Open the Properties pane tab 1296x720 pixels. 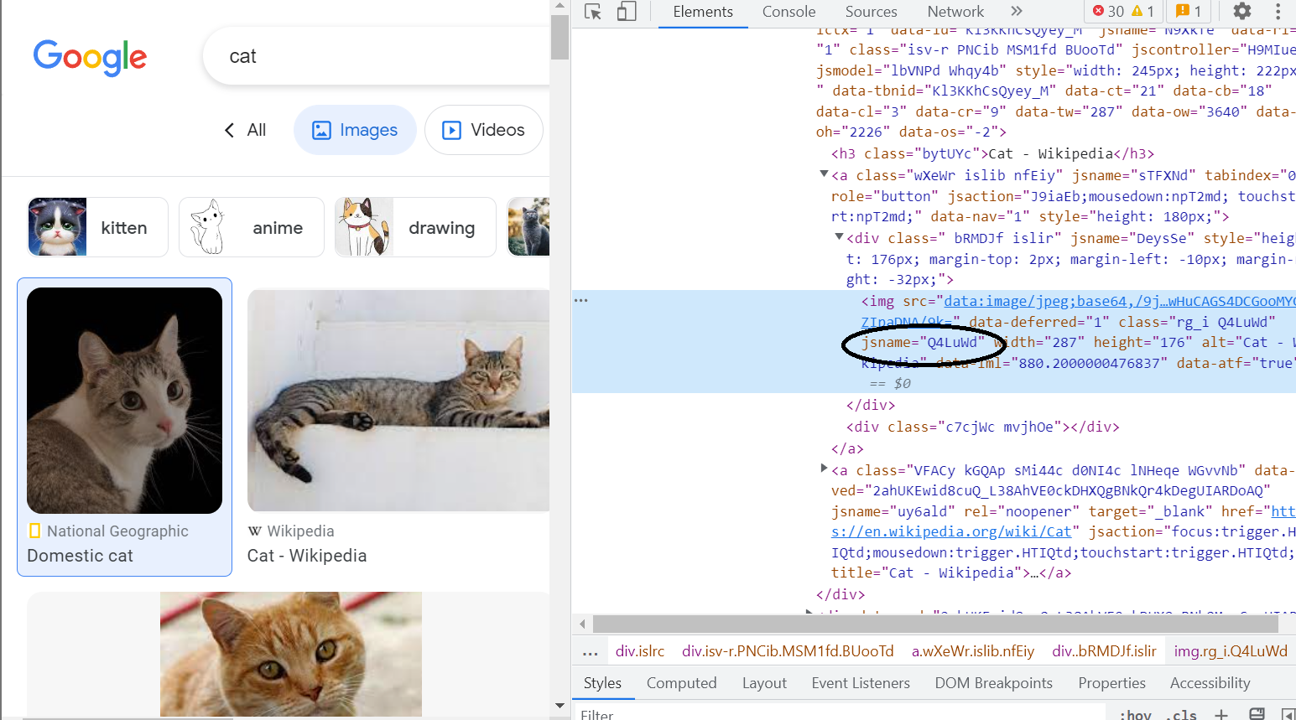click(1111, 683)
